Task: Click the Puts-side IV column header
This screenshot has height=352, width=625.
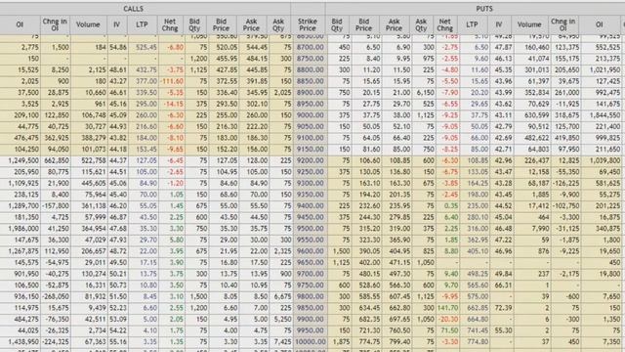Action: pos(499,24)
